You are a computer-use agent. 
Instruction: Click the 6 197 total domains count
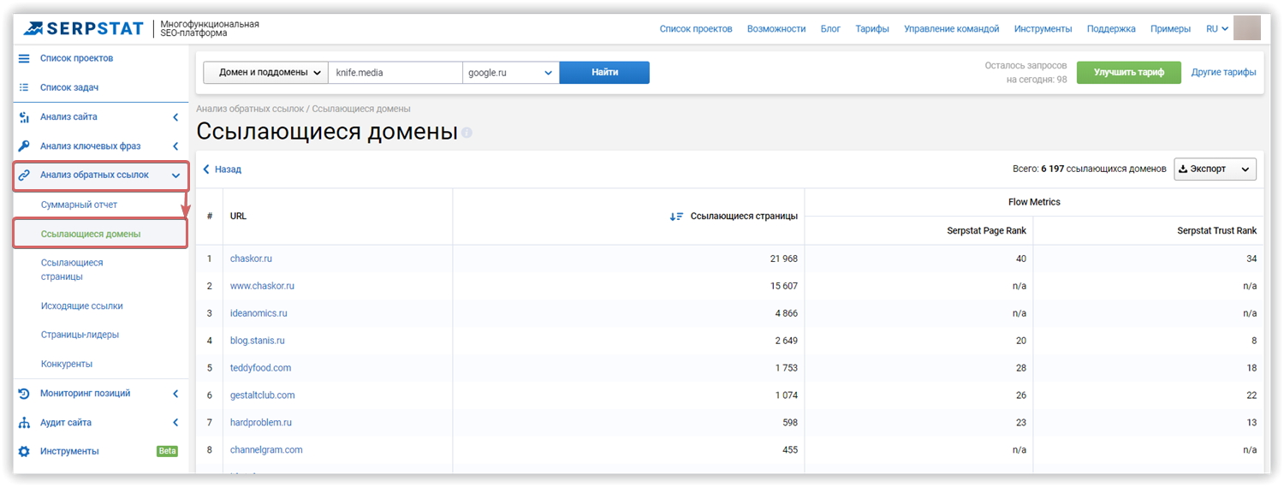tap(1052, 169)
